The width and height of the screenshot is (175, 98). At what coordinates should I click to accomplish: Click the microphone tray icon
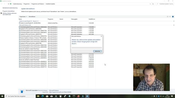154,96
